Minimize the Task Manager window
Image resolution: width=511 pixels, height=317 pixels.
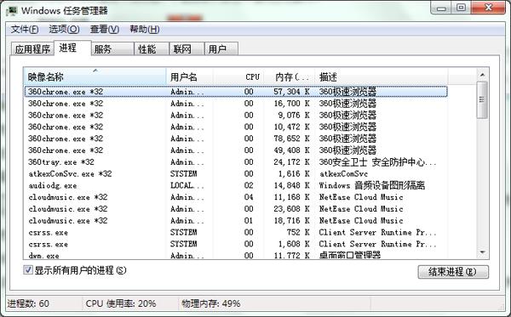(x=441, y=8)
